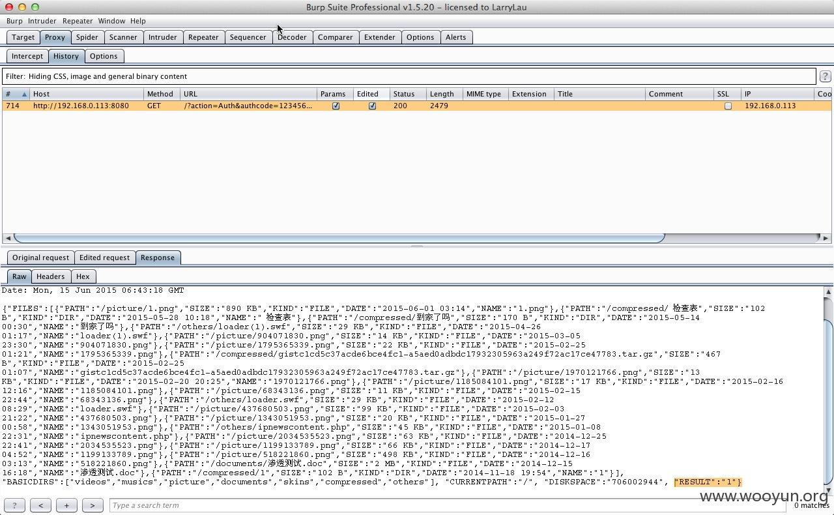
Task: Switch to the Alerts tab
Action: [x=455, y=37]
